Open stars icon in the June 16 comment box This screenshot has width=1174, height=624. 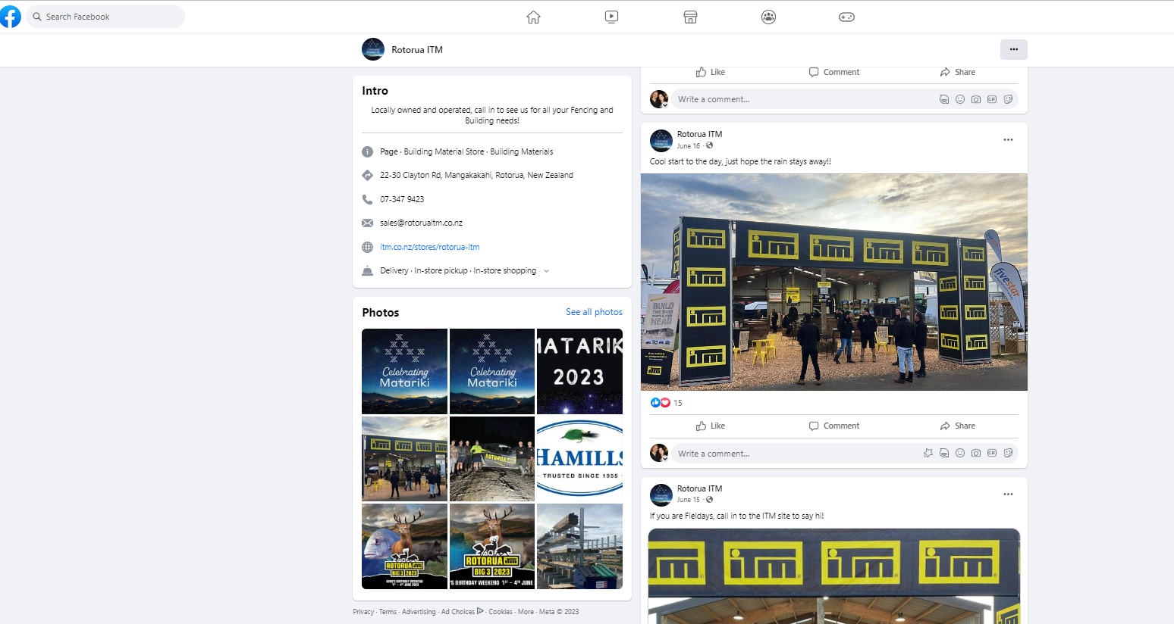tap(928, 454)
